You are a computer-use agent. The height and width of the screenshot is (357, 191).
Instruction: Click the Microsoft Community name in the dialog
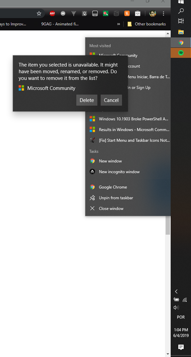click(51, 88)
